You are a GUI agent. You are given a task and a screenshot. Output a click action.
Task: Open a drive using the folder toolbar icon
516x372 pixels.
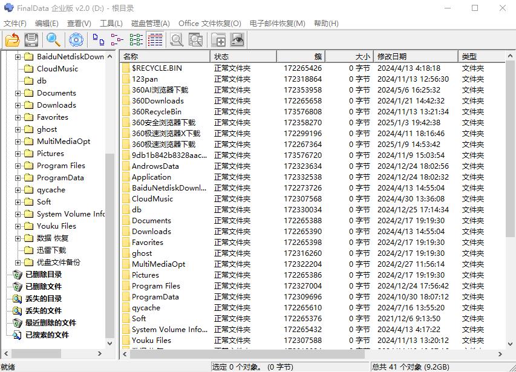[x=12, y=39]
